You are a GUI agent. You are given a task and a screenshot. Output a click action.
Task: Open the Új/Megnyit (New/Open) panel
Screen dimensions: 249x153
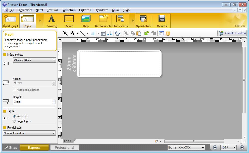click(11, 21)
